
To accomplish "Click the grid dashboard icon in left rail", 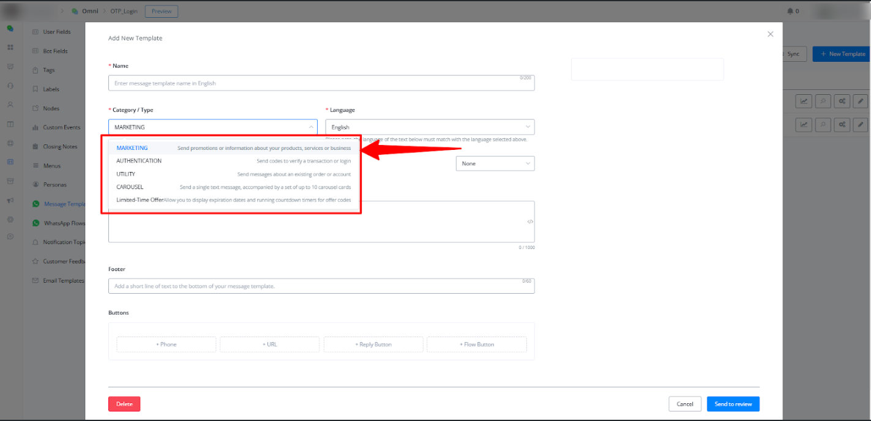I will (10, 47).
